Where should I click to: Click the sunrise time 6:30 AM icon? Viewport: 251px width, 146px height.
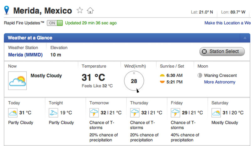pos(162,75)
